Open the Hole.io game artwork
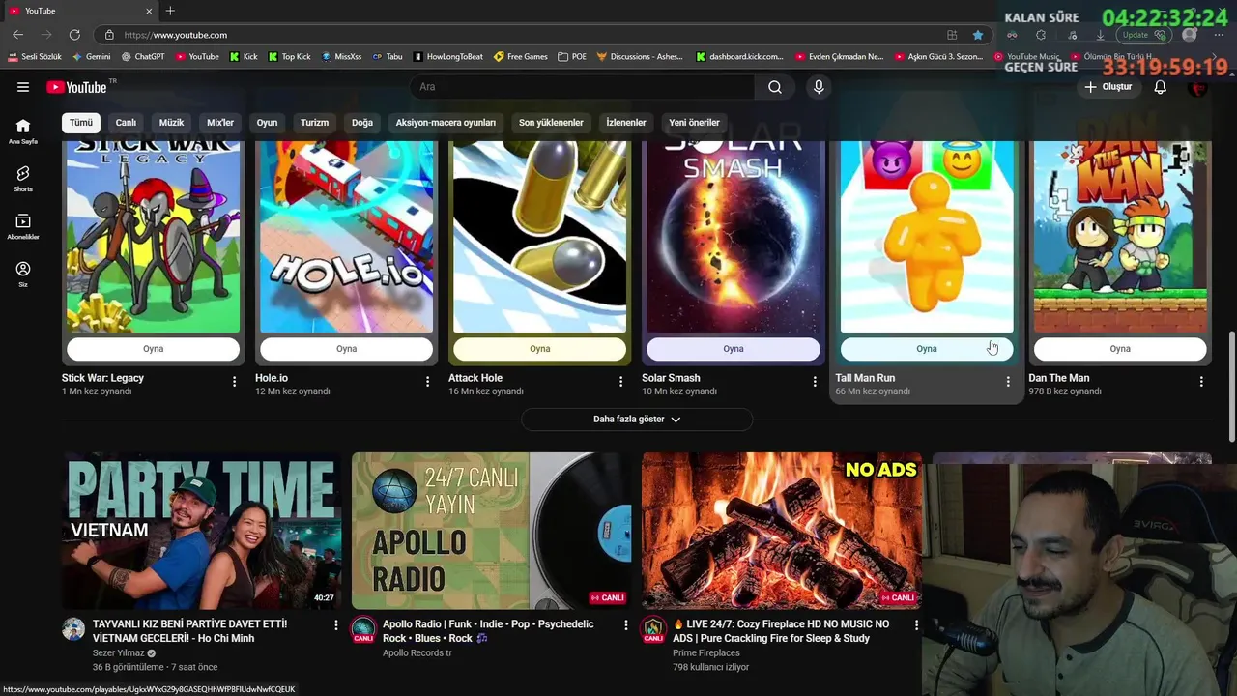1237x696 pixels. 346,237
